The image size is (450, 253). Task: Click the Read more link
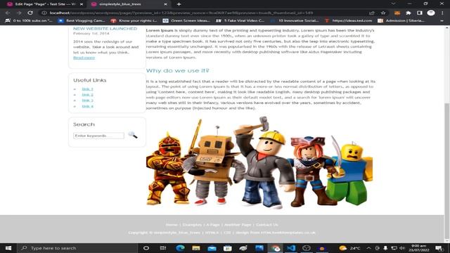pos(84,58)
